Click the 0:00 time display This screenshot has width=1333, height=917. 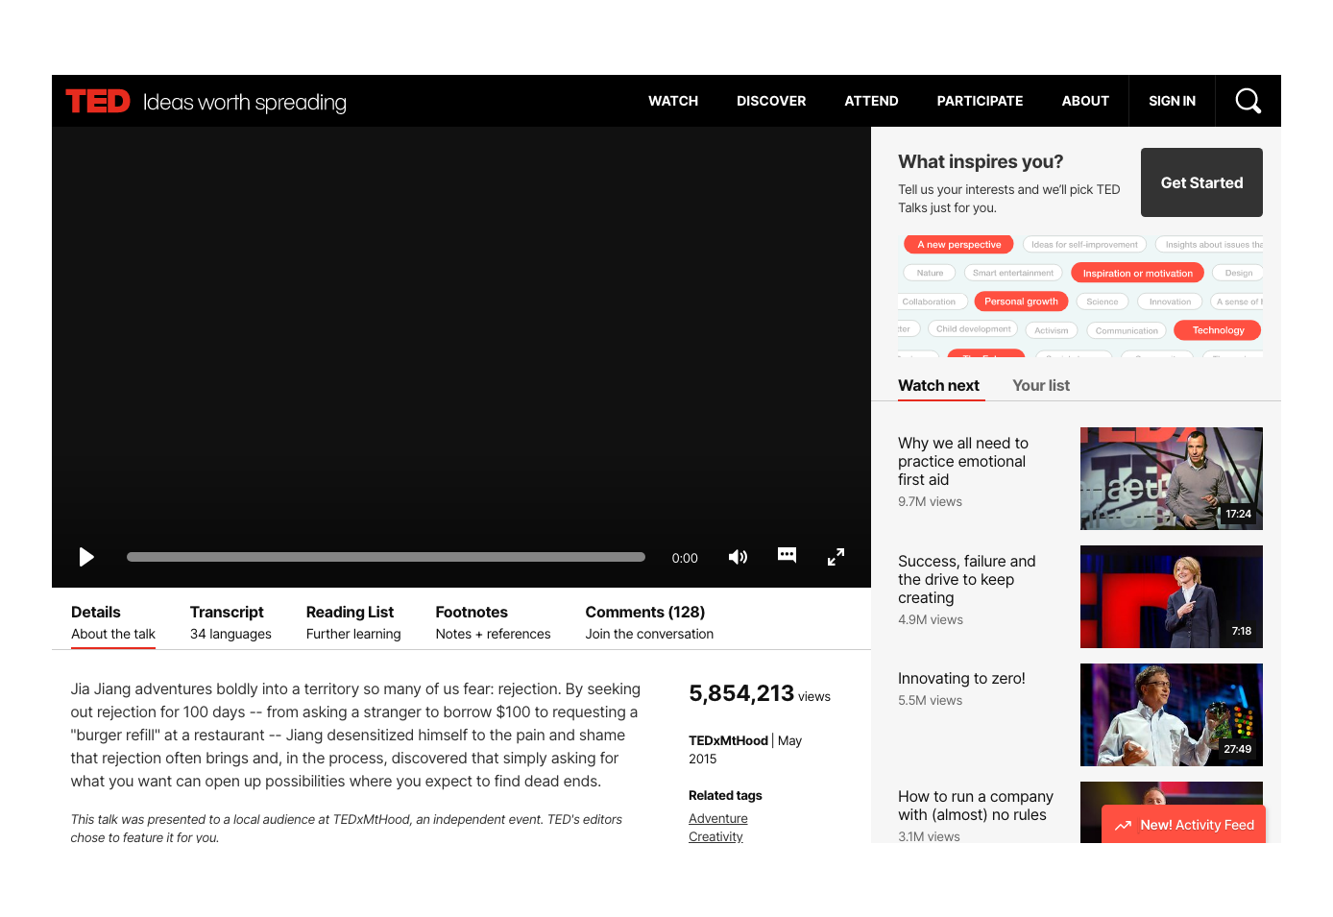pyautogui.click(x=685, y=558)
